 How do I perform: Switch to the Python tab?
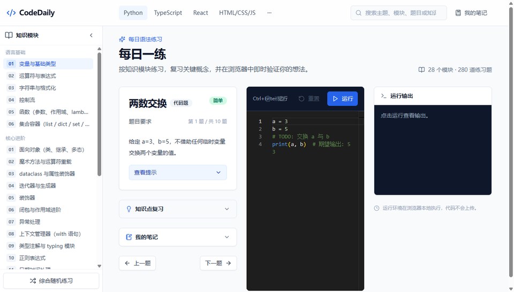133,13
